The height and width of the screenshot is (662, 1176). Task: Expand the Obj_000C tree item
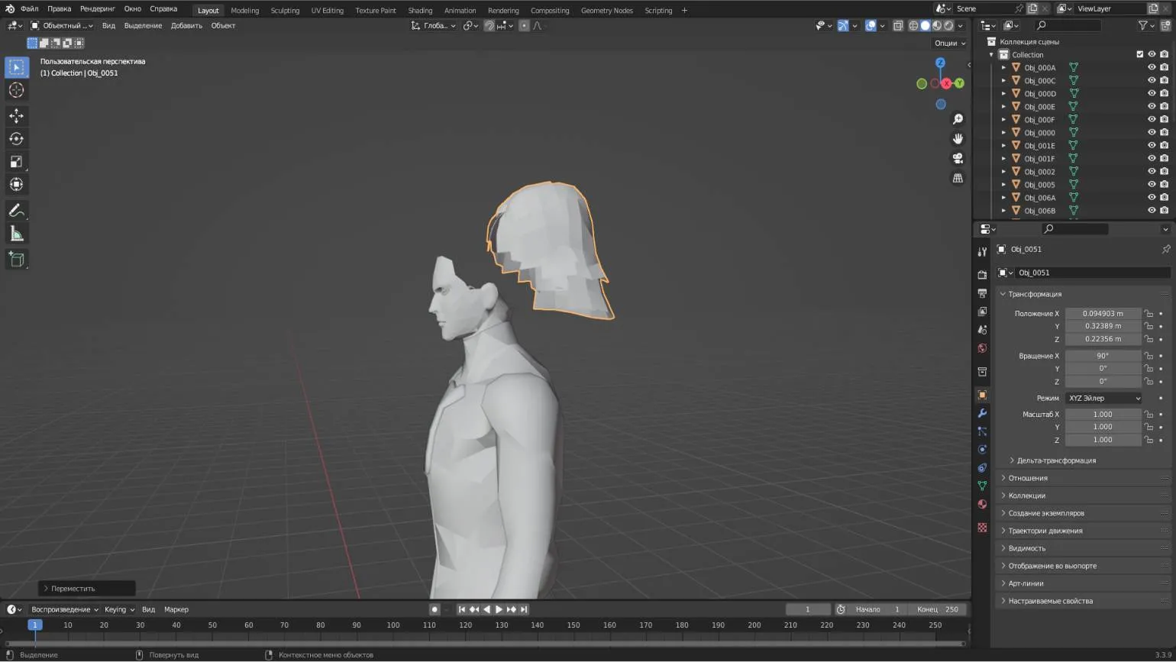click(1003, 80)
